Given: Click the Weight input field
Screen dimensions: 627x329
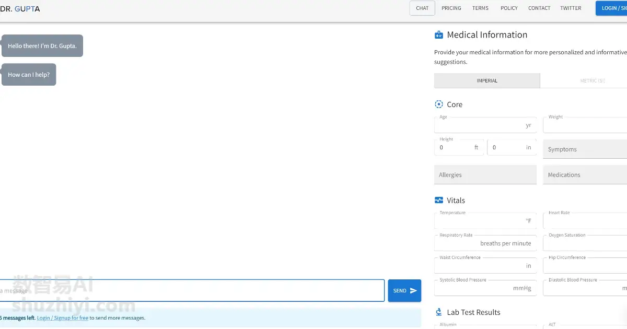Looking at the screenshot, I should click(585, 125).
